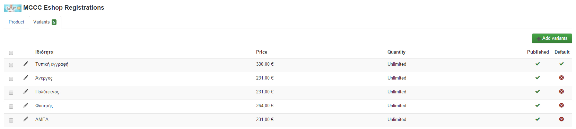Select all variants with header checkbox
The width and height of the screenshot is (576, 129).
(x=11, y=53)
